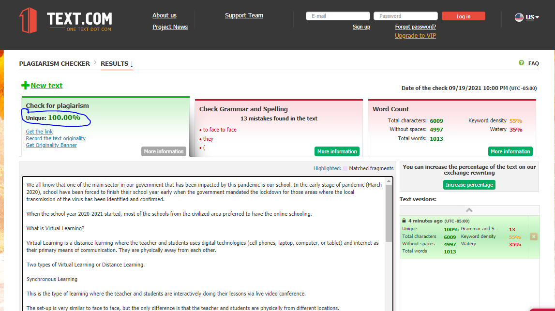Image resolution: width=555 pixels, height=311 pixels.
Task: Remove the text version with X icon
Action: pyautogui.click(x=533, y=237)
